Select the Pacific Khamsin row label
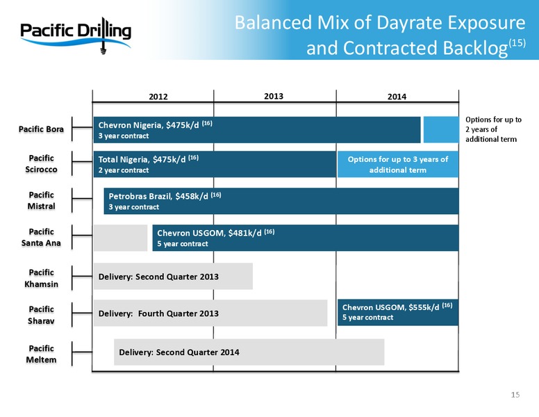 pyautogui.click(x=41, y=278)
